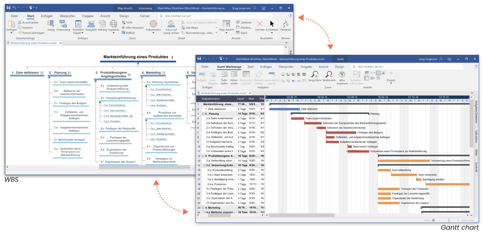484x232 pixels.
Task: Select Ziele definieren bar in Gantt chart
Action: coord(285,109)
